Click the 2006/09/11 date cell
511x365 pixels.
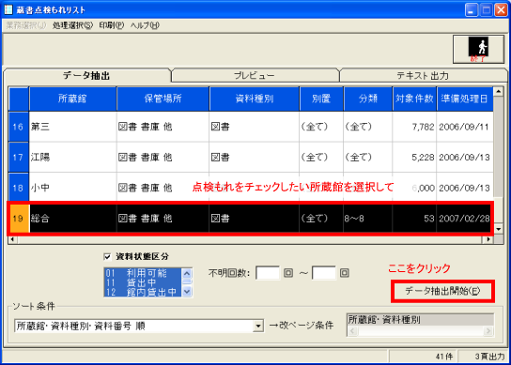point(465,127)
